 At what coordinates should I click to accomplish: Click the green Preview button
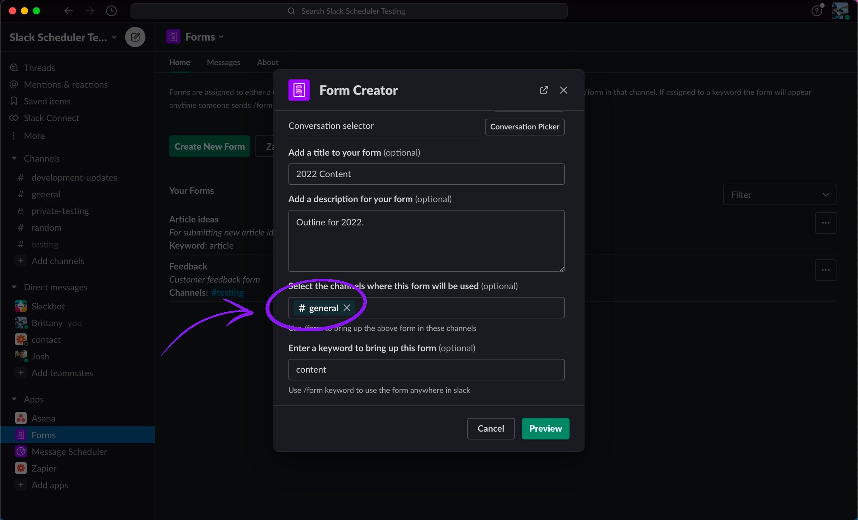click(545, 428)
